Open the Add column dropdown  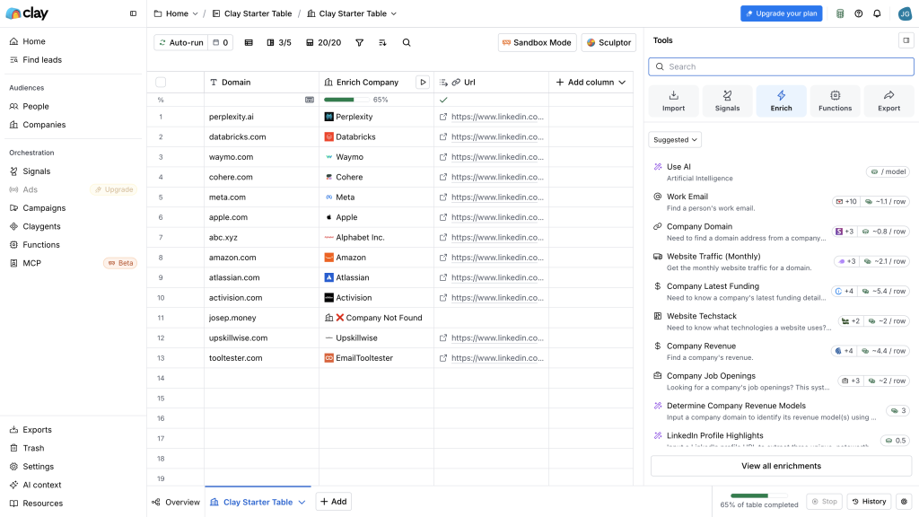tap(591, 82)
